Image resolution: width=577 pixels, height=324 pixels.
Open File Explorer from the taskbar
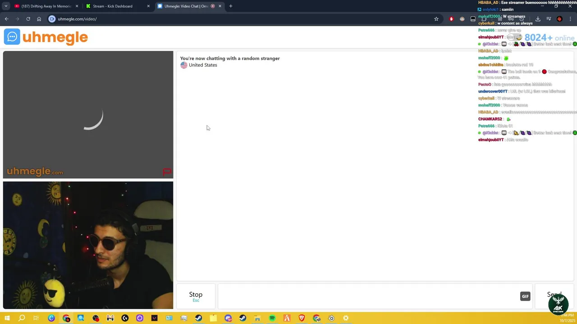pyautogui.click(x=257, y=318)
